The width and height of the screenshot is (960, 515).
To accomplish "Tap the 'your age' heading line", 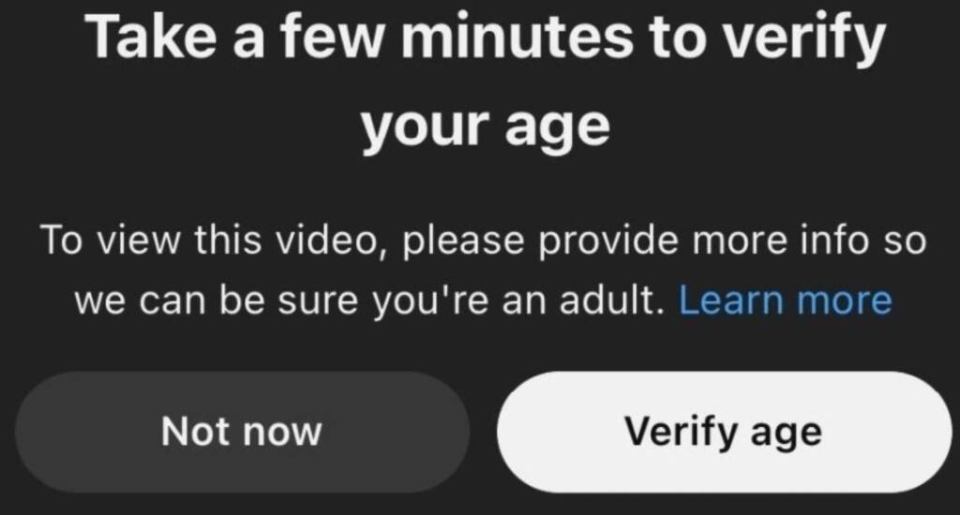I will point(485,126).
